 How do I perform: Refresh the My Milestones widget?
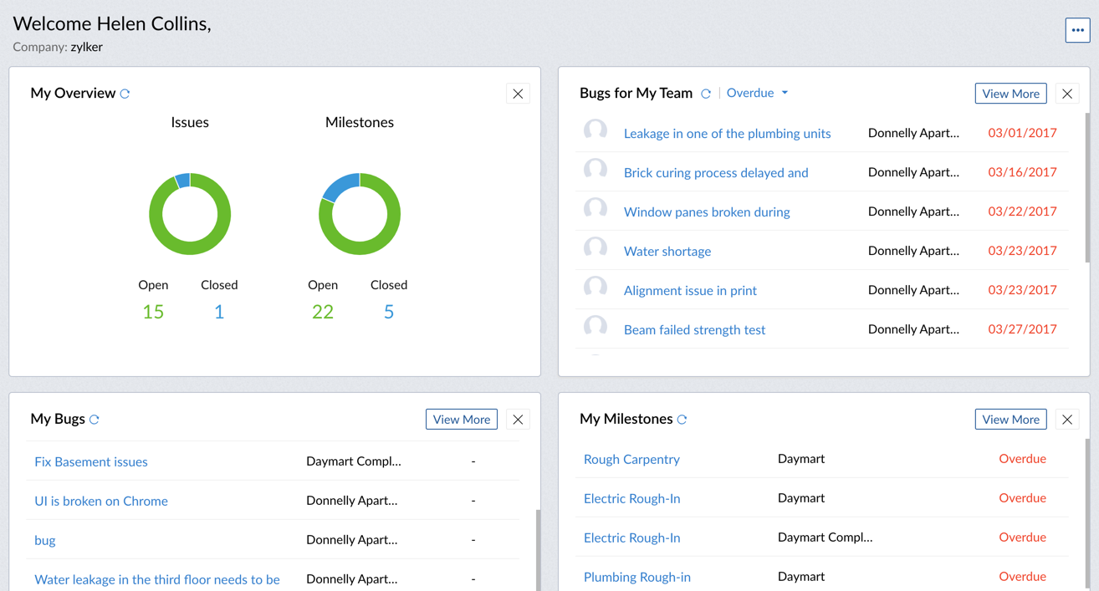tap(682, 420)
